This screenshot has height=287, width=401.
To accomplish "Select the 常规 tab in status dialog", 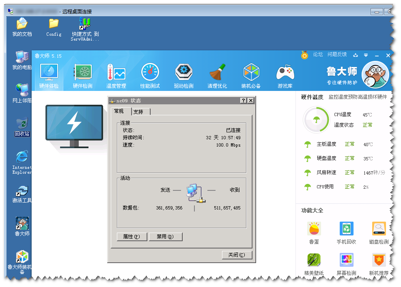I will 119,111.
